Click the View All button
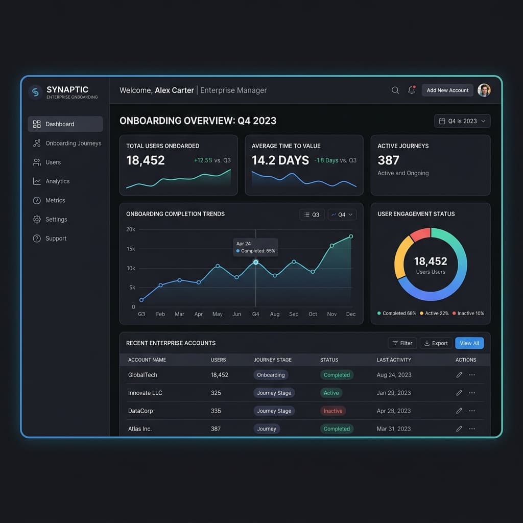 click(469, 343)
